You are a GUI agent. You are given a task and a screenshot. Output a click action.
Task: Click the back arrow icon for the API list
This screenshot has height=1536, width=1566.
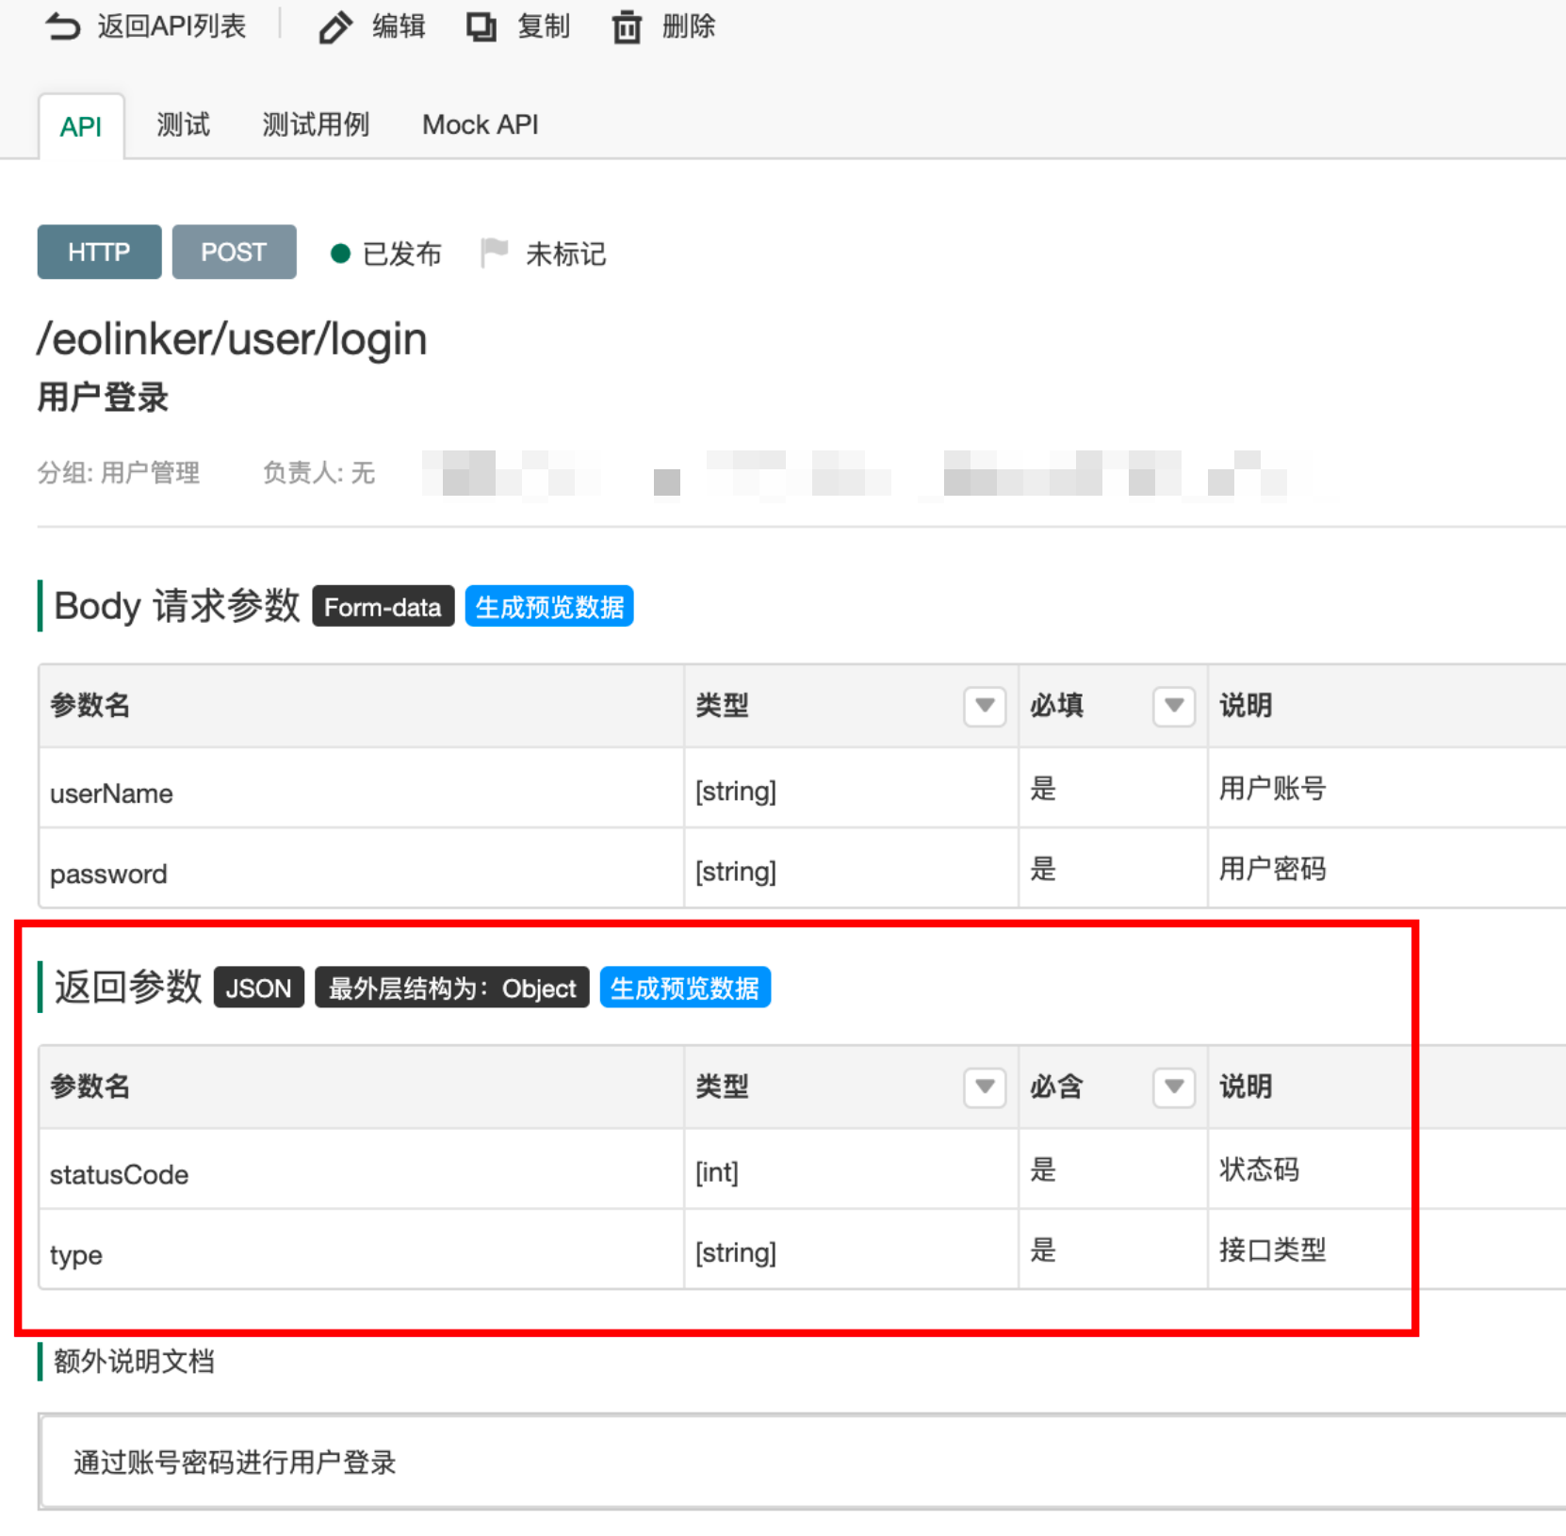click(x=63, y=26)
